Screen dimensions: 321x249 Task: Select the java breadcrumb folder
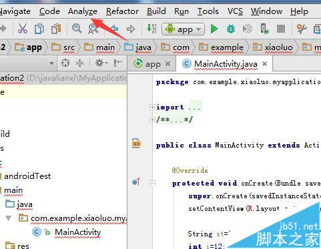tap(138, 47)
